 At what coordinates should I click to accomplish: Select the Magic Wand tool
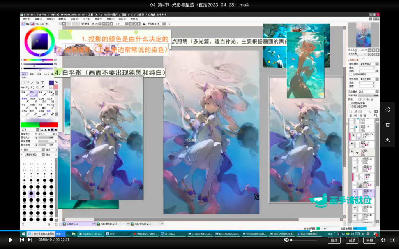pos(33,82)
